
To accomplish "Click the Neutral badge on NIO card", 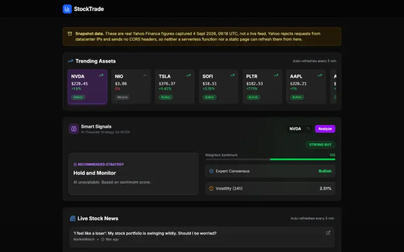I will 122,97.
